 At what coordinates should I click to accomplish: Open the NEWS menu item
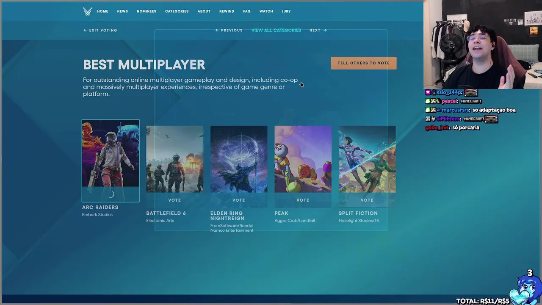[x=122, y=11]
